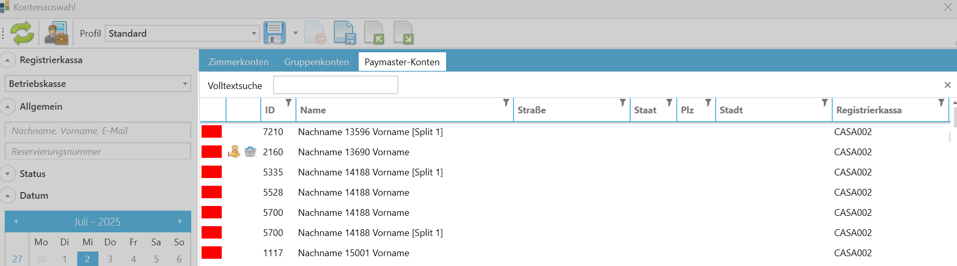Click the Volltextsuche search box
This screenshot has width=957, height=266.
pyautogui.click(x=336, y=85)
